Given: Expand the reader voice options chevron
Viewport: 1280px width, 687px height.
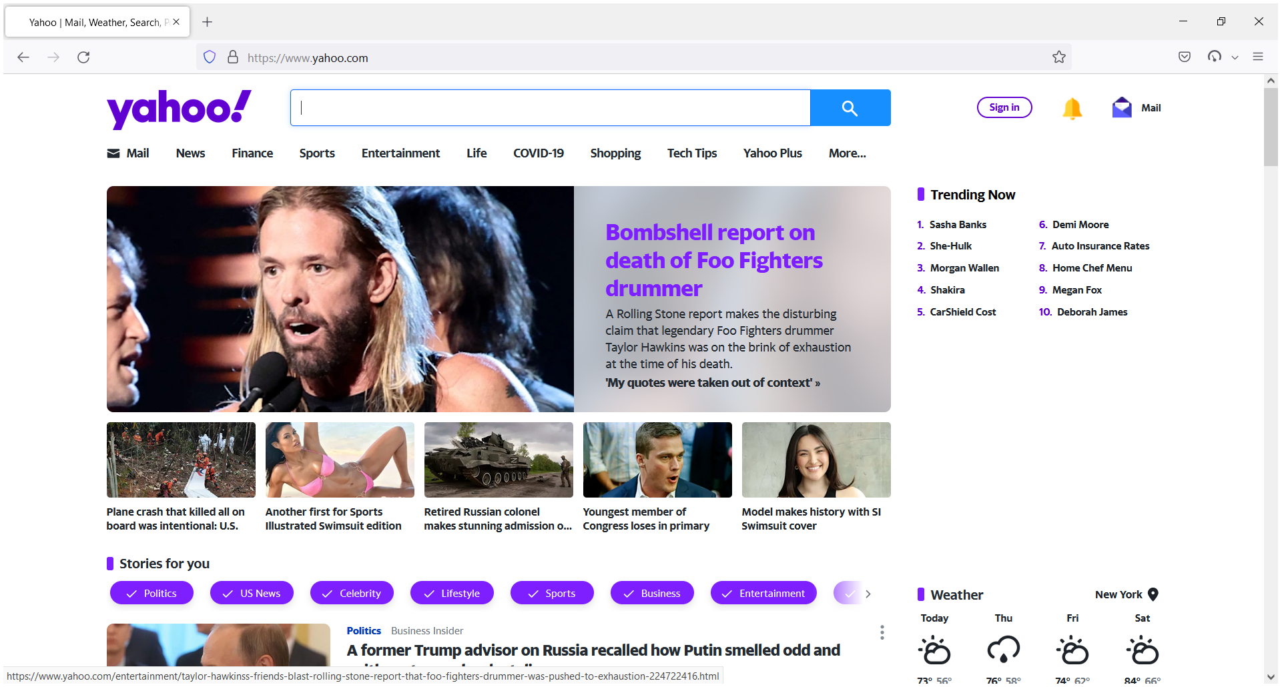Looking at the screenshot, I should (x=1236, y=57).
